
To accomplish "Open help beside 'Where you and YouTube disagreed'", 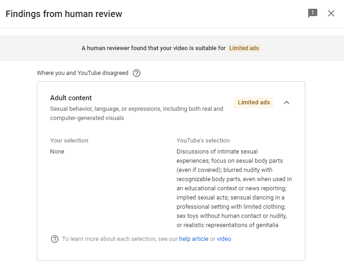I will [137, 73].
